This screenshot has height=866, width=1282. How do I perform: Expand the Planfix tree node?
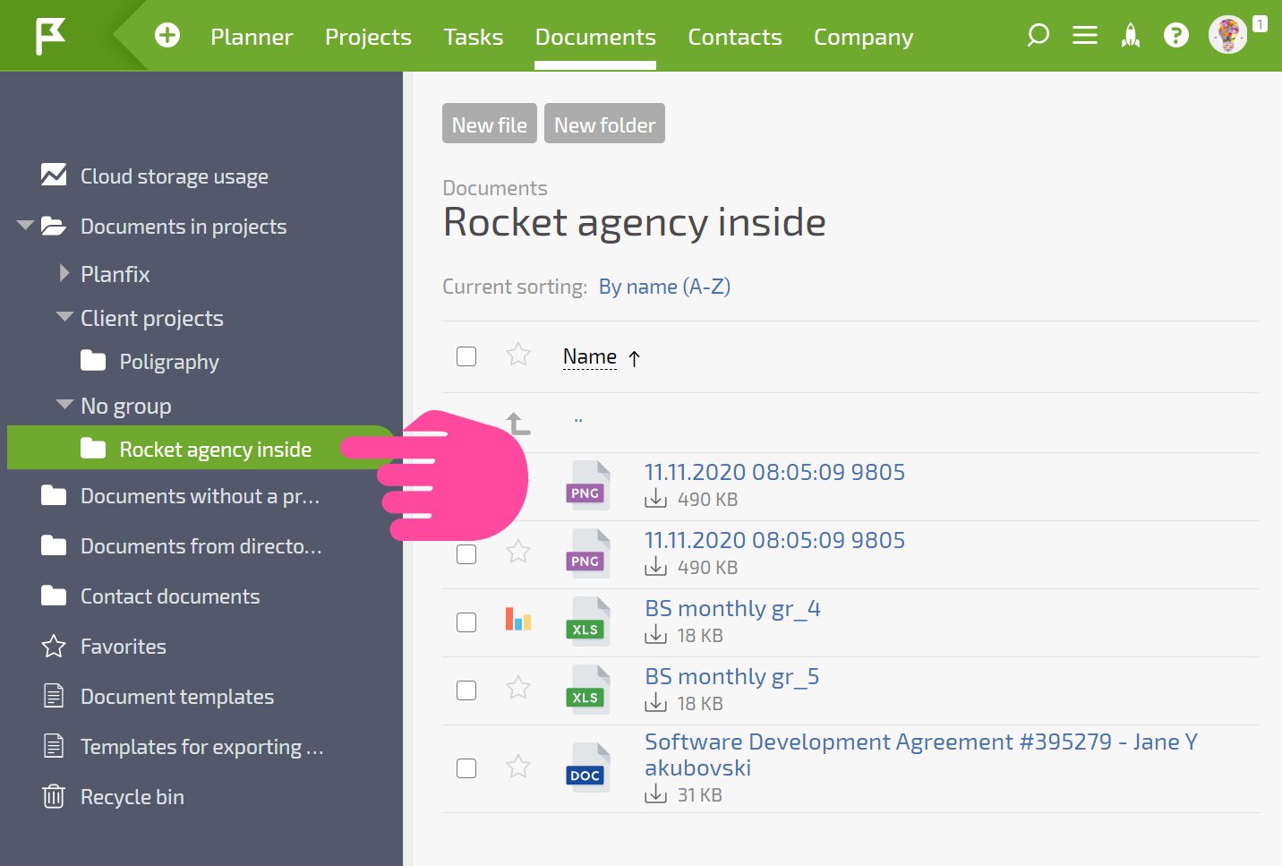click(x=64, y=273)
